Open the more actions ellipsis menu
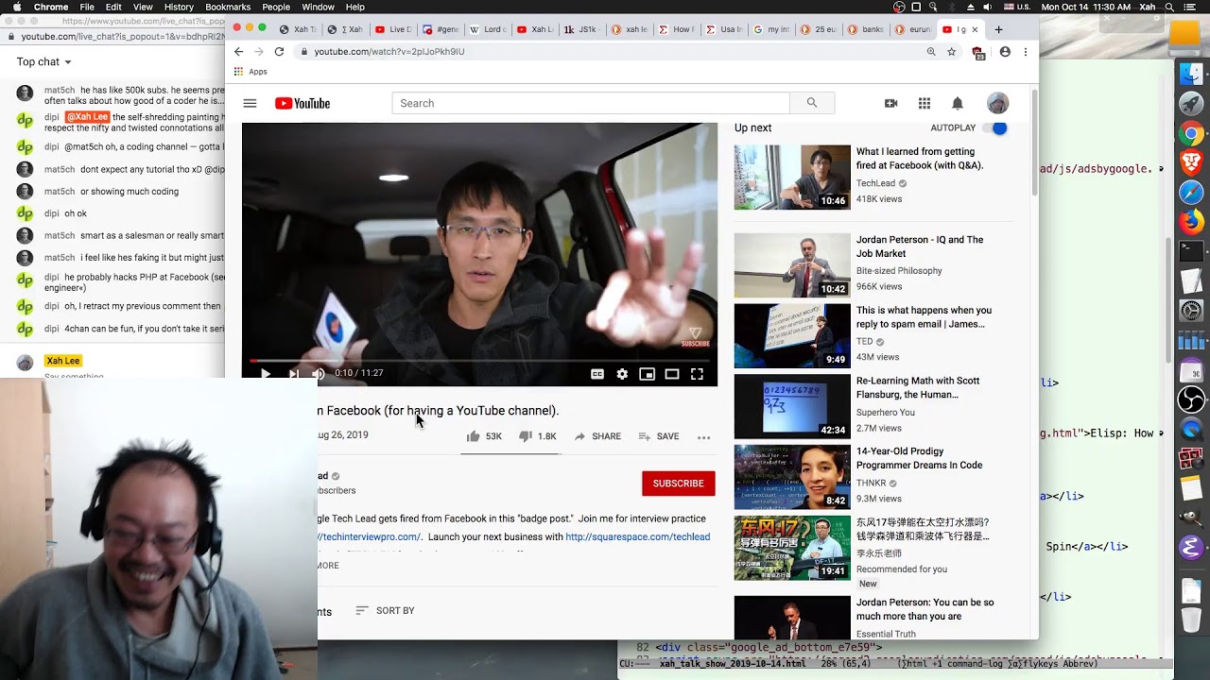 (x=703, y=437)
